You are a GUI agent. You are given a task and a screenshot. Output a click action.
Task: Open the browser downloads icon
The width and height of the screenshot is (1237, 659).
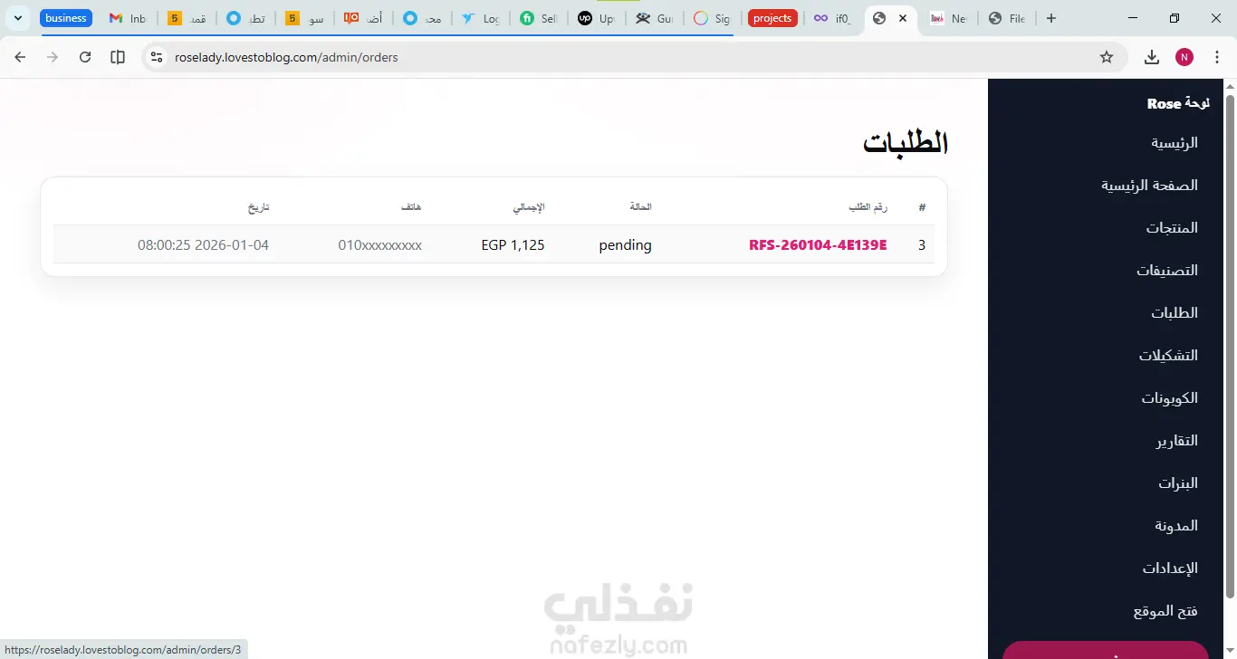[1152, 57]
